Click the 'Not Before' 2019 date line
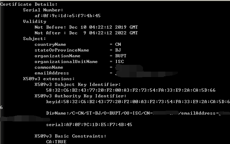 point(87,27)
